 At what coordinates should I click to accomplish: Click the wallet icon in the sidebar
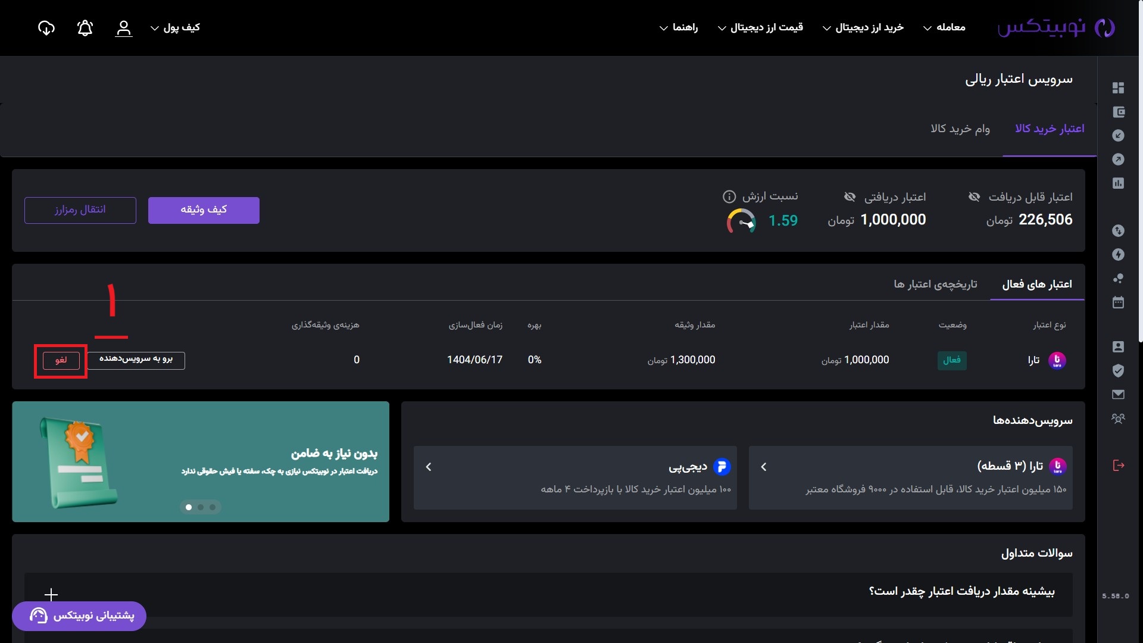tap(1118, 112)
